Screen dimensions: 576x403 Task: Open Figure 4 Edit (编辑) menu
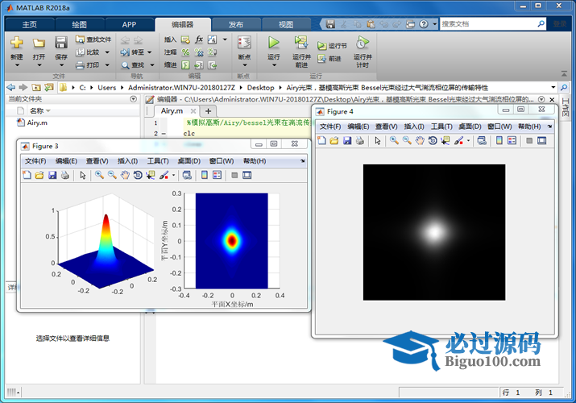[358, 127]
